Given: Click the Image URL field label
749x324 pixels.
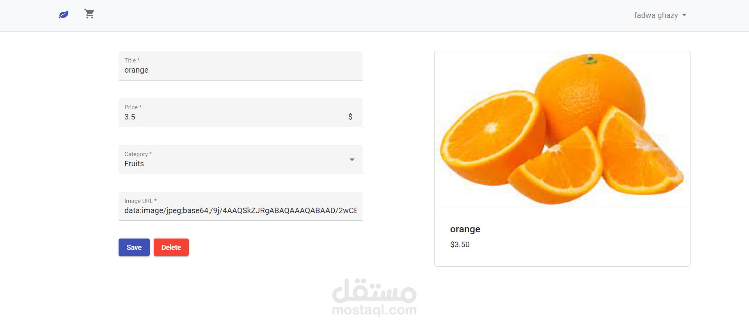Looking at the screenshot, I should point(140,201).
